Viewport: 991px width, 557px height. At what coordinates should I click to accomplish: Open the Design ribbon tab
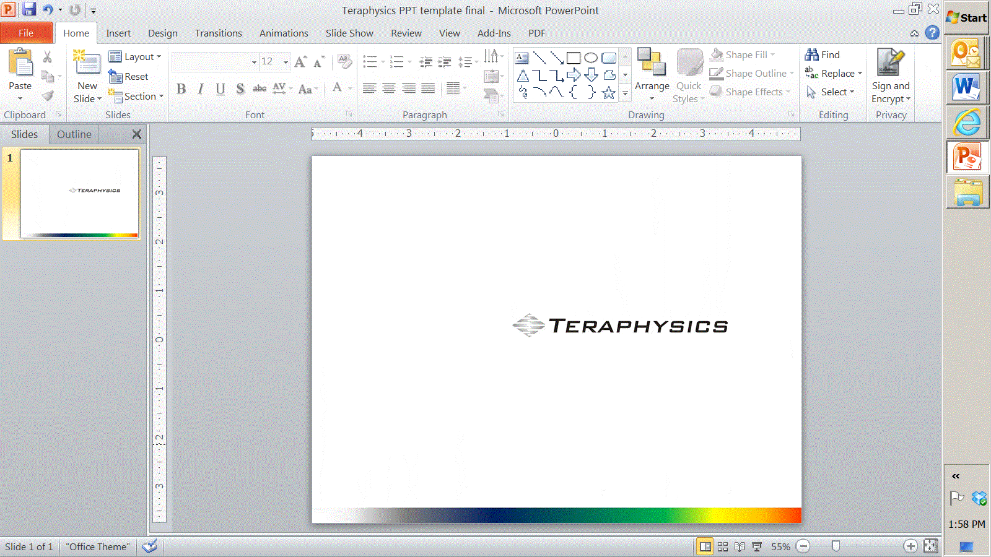point(162,33)
